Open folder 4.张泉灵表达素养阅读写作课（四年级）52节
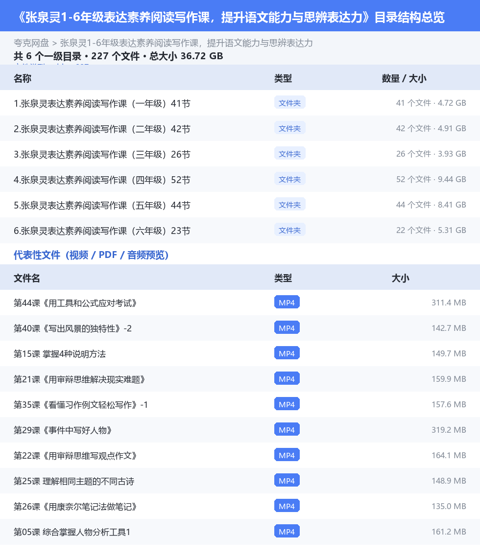 pos(102,180)
